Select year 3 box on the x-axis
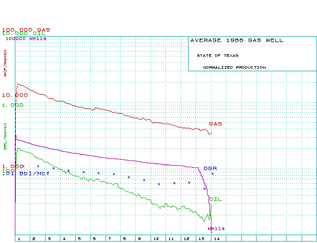This screenshot has height=243, width=317. coord(49,239)
